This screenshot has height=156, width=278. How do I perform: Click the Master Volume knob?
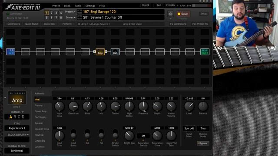point(171,106)
